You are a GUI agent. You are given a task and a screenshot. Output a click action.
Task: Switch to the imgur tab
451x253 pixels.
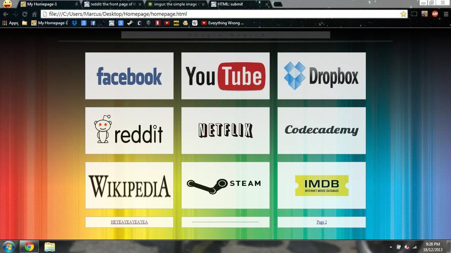176,4
